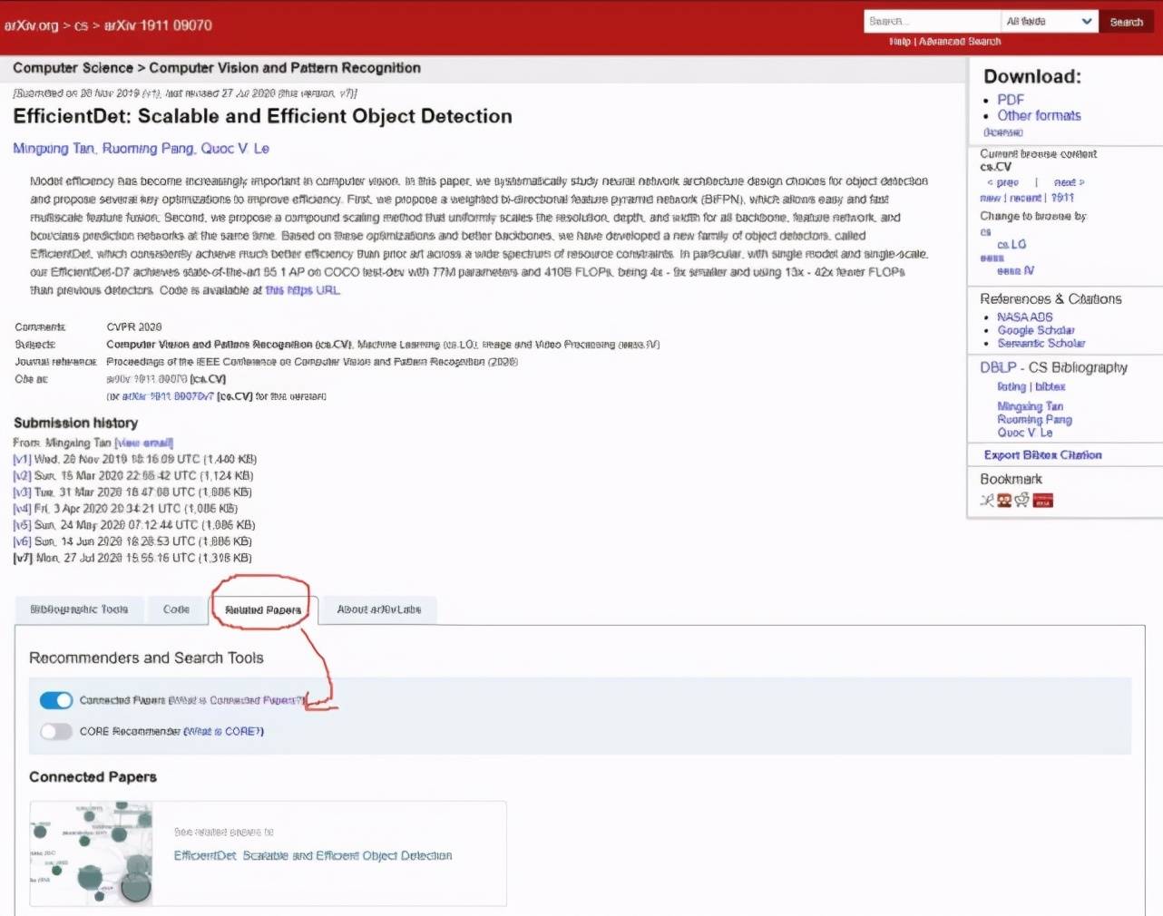The width and height of the screenshot is (1163, 916).
Task: Open the Code tab
Action: [x=176, y=609]
